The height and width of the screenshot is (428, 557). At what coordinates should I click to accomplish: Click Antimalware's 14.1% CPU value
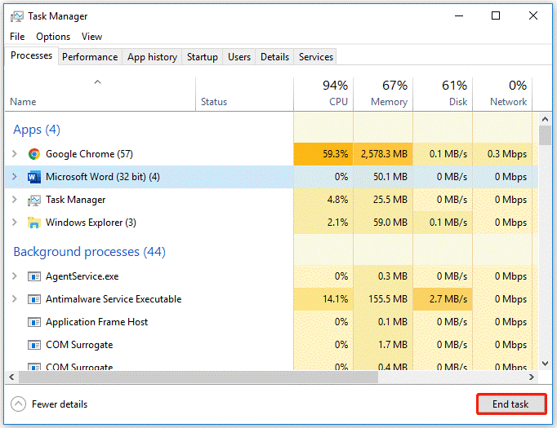coord(336,299)
